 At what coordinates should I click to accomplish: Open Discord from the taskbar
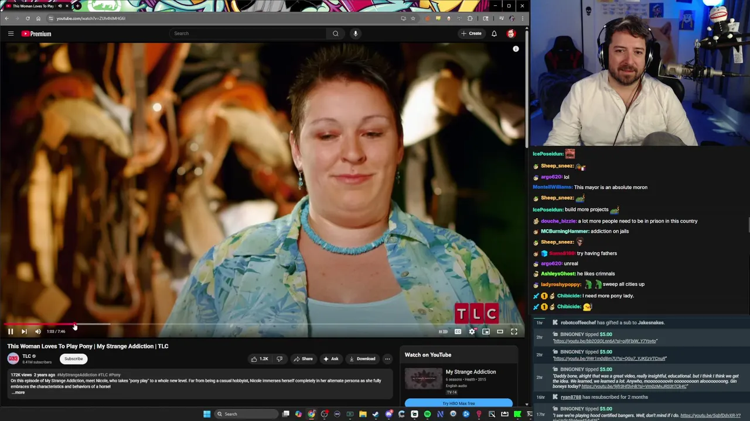pyautogui.click(x=388, y=414)
